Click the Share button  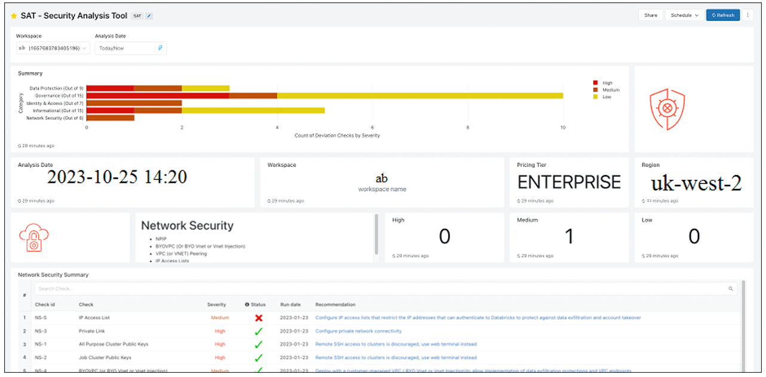pyautogui.click(x=651, y=15)
